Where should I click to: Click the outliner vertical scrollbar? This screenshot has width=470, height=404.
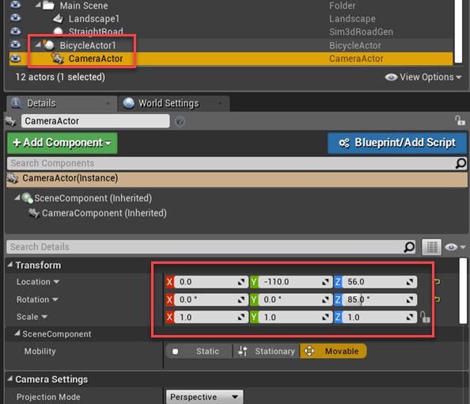458,31
